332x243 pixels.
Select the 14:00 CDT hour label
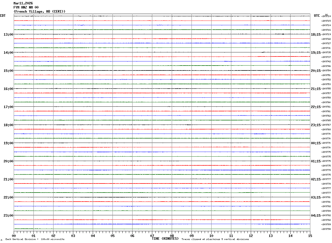coord(8,53)
